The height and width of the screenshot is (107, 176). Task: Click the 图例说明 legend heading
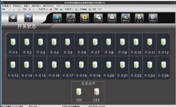[x=88, y=83]
